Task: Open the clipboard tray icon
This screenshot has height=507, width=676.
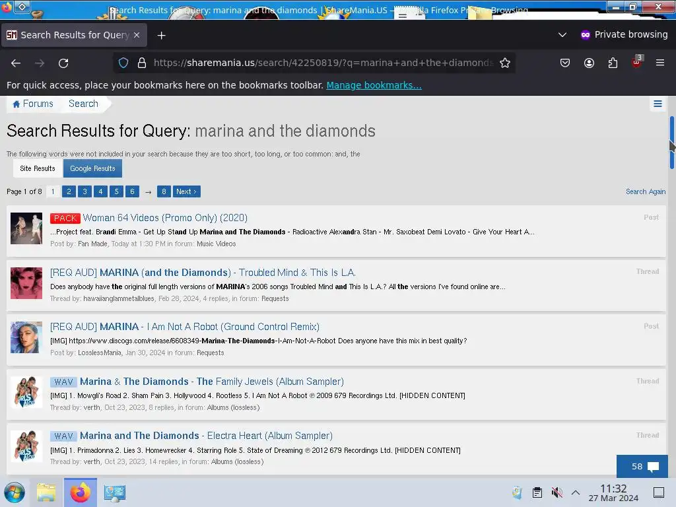Action: click(x=537, y=492)
